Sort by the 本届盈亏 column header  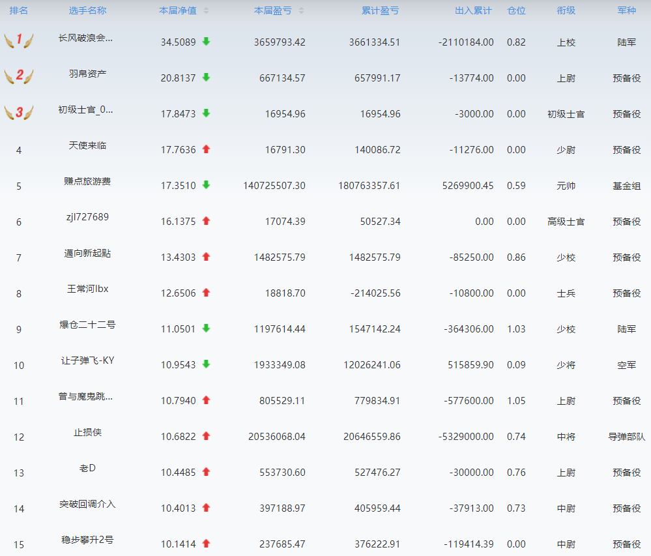coord(273,11)
